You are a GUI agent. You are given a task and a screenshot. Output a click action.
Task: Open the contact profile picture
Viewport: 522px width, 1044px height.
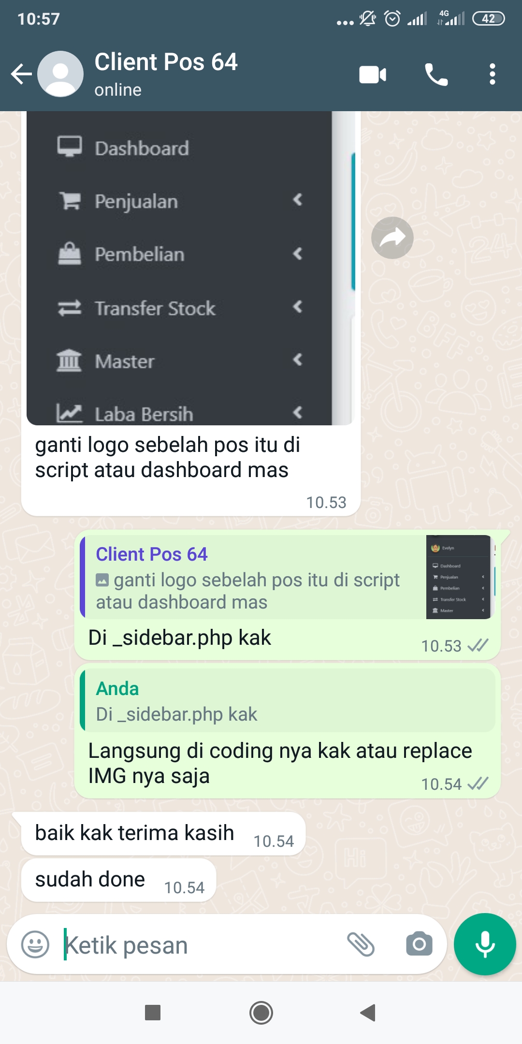point(60,74)
